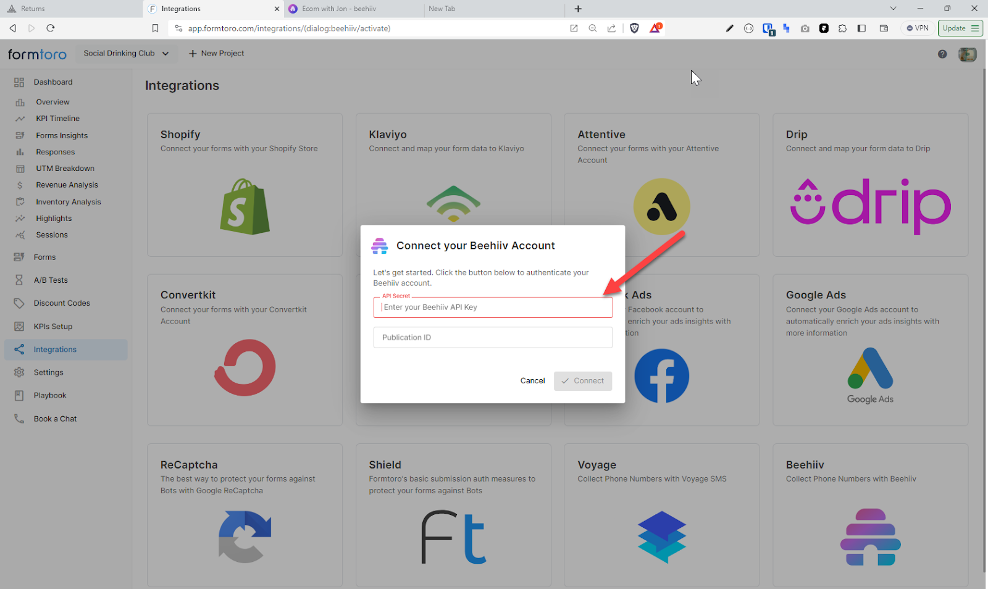988x589 pixels.
Task: Open Responses in sidebar
Action: (x=55, y=152)
